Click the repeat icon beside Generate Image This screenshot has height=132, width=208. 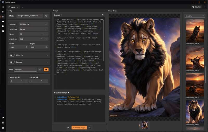90,128
